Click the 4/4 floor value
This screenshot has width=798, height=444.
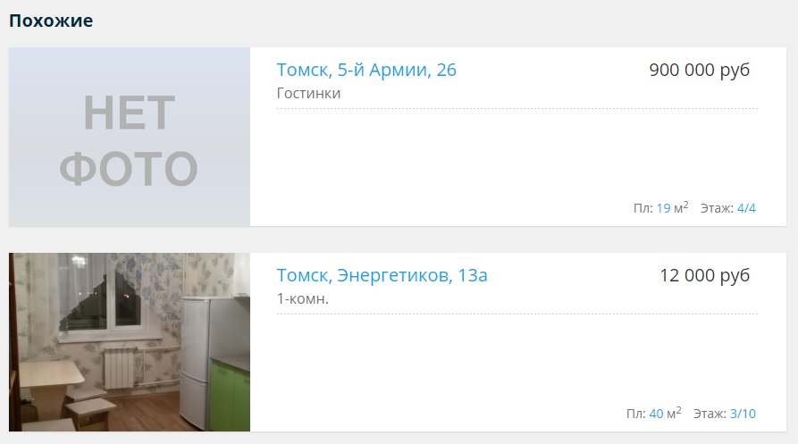coord(746,208)
